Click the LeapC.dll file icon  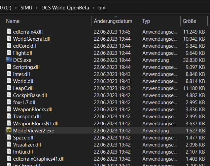(9, 88)
